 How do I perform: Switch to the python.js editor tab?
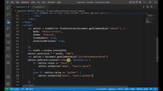click(x=40, y=7)
